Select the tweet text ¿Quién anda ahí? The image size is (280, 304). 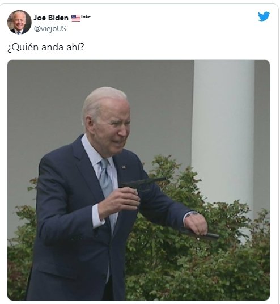point(46,47)
